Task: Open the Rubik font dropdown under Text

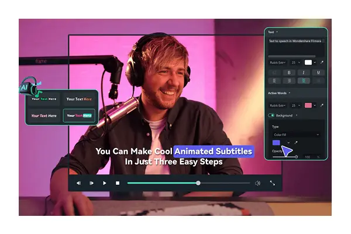Action: point(279,62)
